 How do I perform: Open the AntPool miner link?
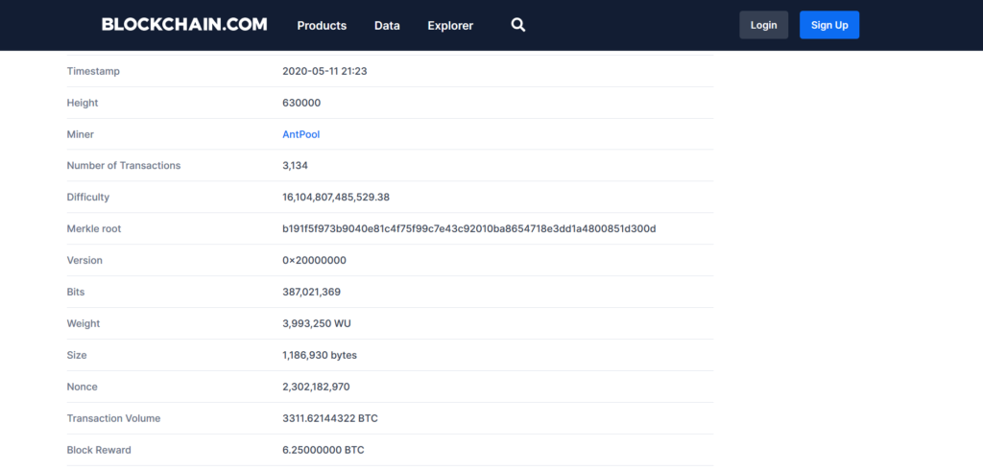point(300,134)
